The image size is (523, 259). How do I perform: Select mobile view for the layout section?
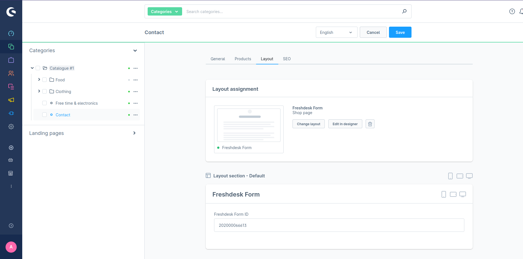click(450, 176)
